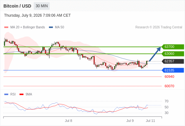Click the RSI axis value 50
The height and width of the screenshot is (126, 185).
[166, 107]
